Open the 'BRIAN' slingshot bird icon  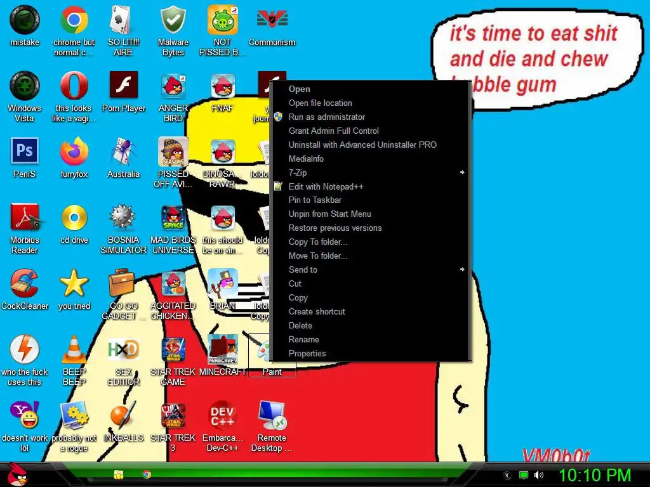click(223, 289)
